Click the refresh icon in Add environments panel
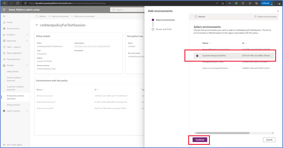Viewport: 283px width, 148px height. (196, 16)
